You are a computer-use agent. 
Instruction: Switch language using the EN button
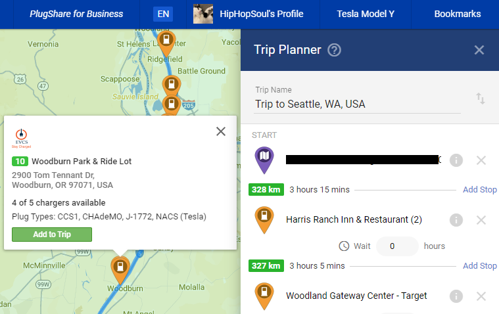163,14
